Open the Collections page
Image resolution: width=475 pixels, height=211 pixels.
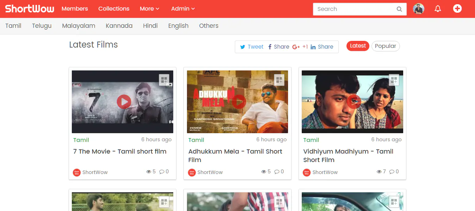pos(114,9)
